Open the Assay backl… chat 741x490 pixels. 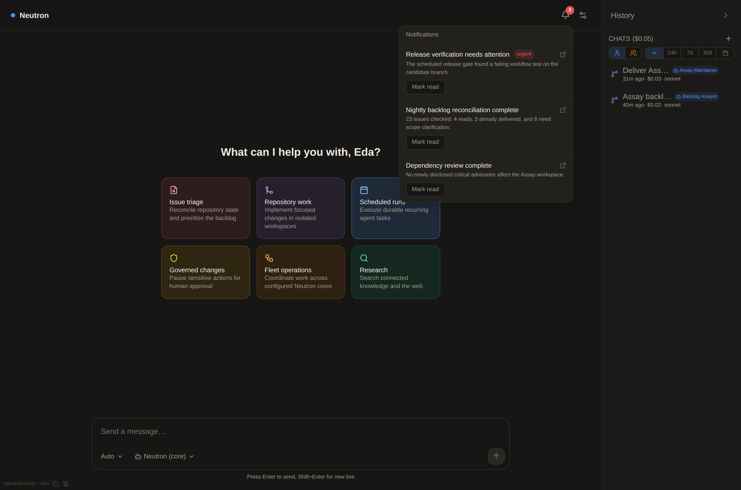tap(671, 100)
